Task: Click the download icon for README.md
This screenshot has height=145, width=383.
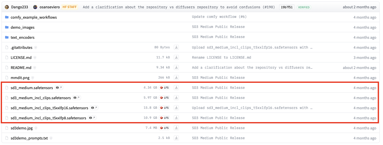Action: 176,67
